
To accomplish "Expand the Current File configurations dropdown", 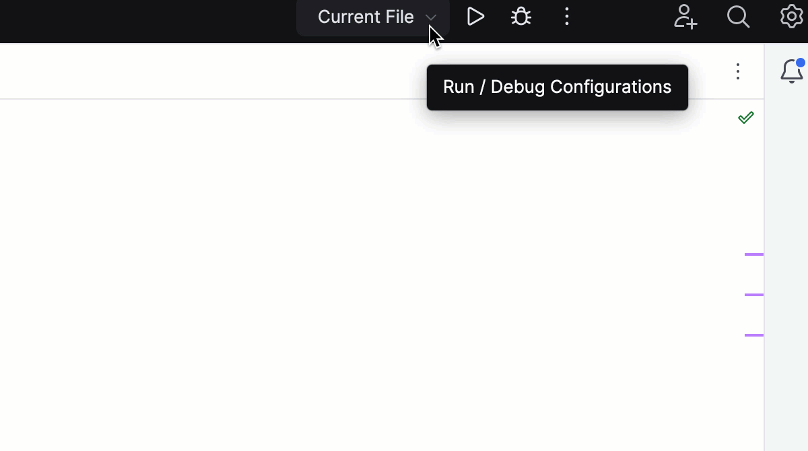I will tap(431, 17).
